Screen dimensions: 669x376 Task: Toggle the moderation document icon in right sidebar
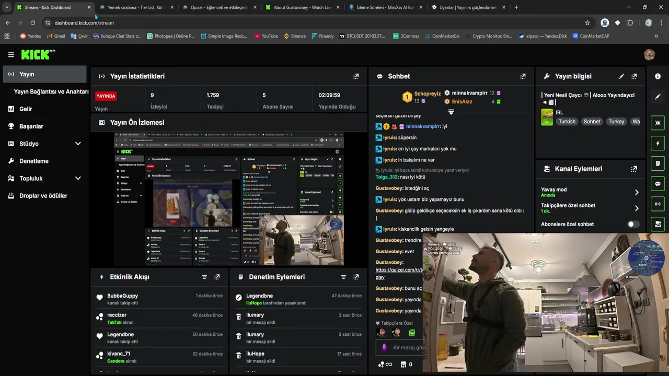658,163
